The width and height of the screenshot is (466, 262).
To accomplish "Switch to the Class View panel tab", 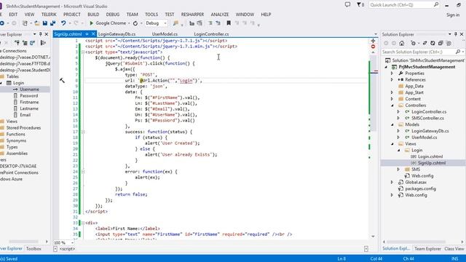I will click(x=454, y=249).
